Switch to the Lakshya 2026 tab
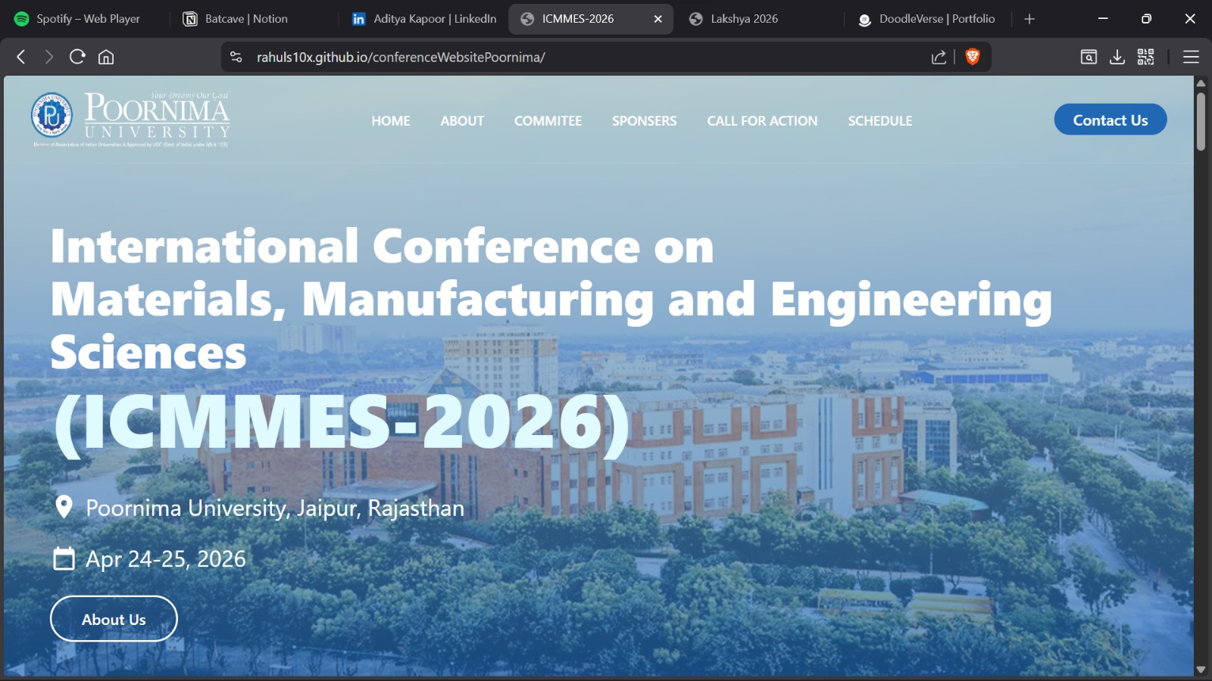Screen dimensions: 1212x681 (742, 18)
